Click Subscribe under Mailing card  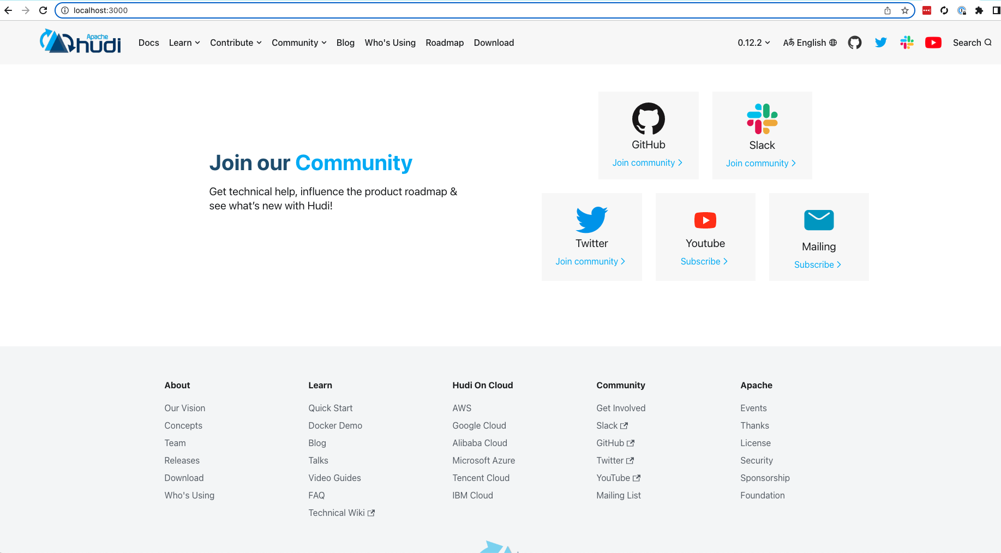[x=818, y=265]
